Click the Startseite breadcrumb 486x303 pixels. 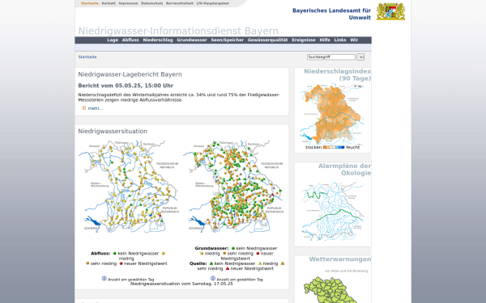[x=87, y=57]
